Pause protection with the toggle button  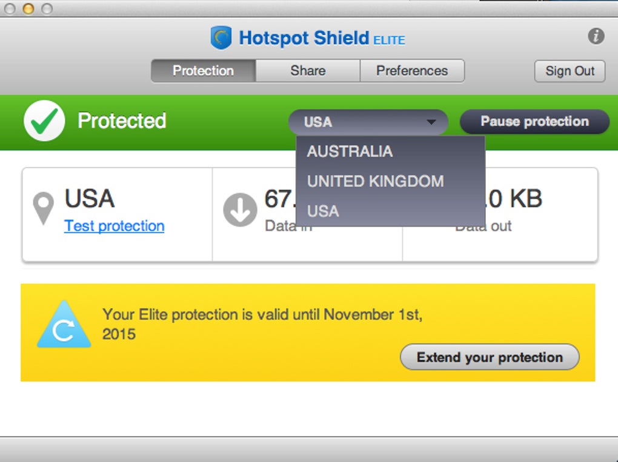pyautogui.click(x=534, y=122)
